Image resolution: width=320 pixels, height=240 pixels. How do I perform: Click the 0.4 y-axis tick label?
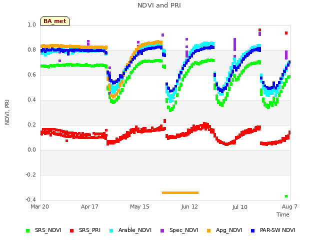pyautogui.click(x=32, y=100)
